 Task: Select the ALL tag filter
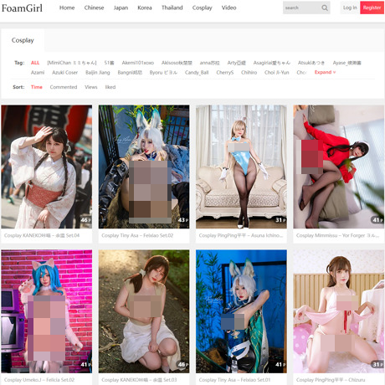click(35, 63)
